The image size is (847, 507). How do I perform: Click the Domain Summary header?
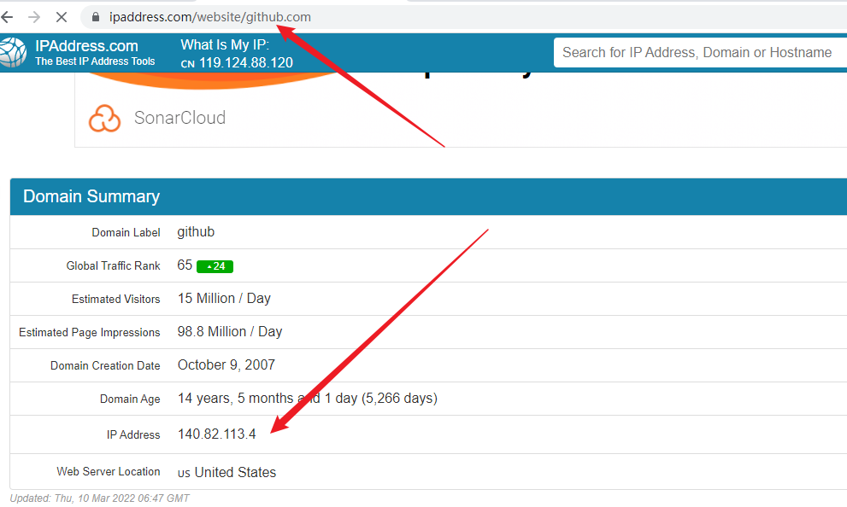tap(91, 196)
